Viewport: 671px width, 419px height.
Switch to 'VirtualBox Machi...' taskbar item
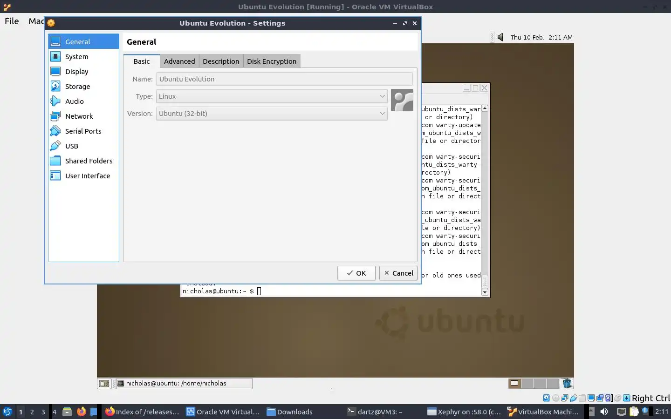pyautogui.click(x=544, y=412)
